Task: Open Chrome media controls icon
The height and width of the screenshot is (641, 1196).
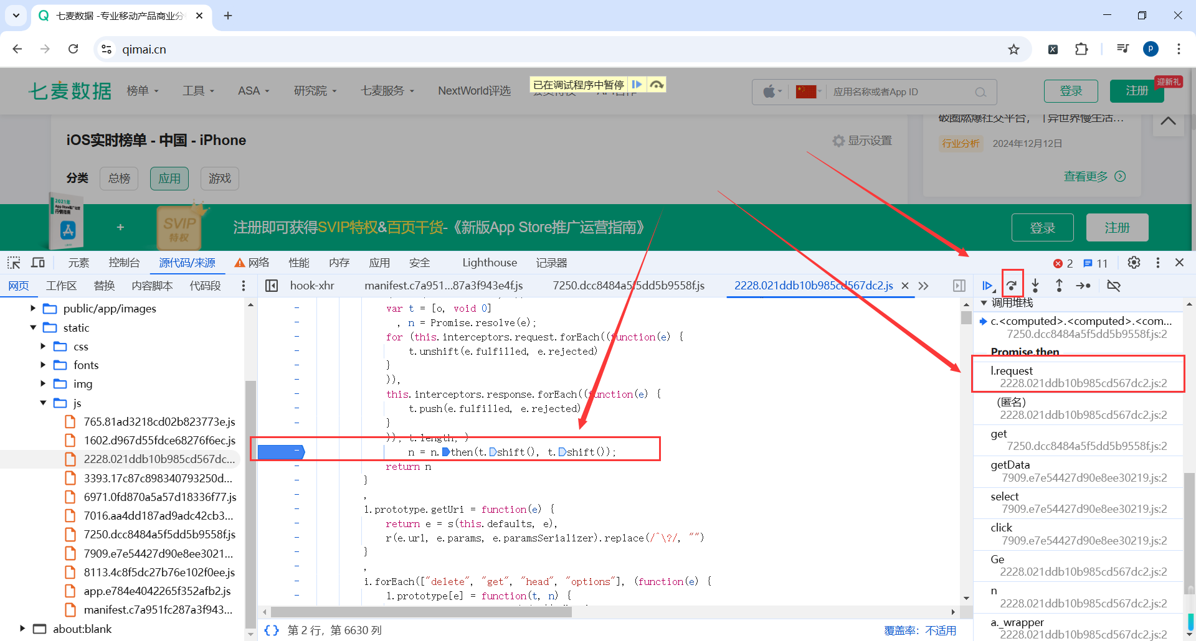Action: (1122, 49)
